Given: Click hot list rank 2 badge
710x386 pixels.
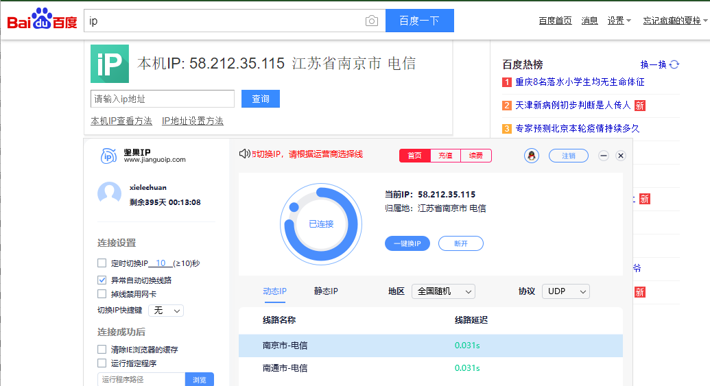Looking at the screenshot, I should (x=507, y=106).
